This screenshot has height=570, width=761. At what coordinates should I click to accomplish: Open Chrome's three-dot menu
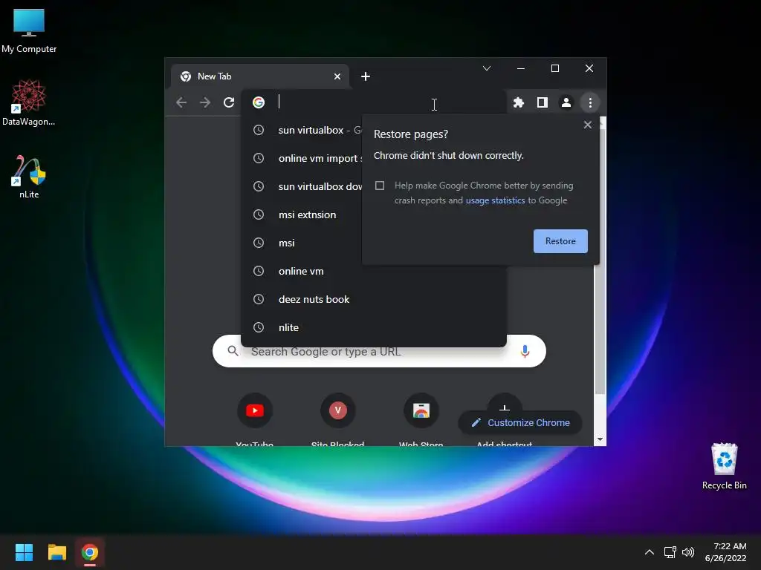pos(589,102)
